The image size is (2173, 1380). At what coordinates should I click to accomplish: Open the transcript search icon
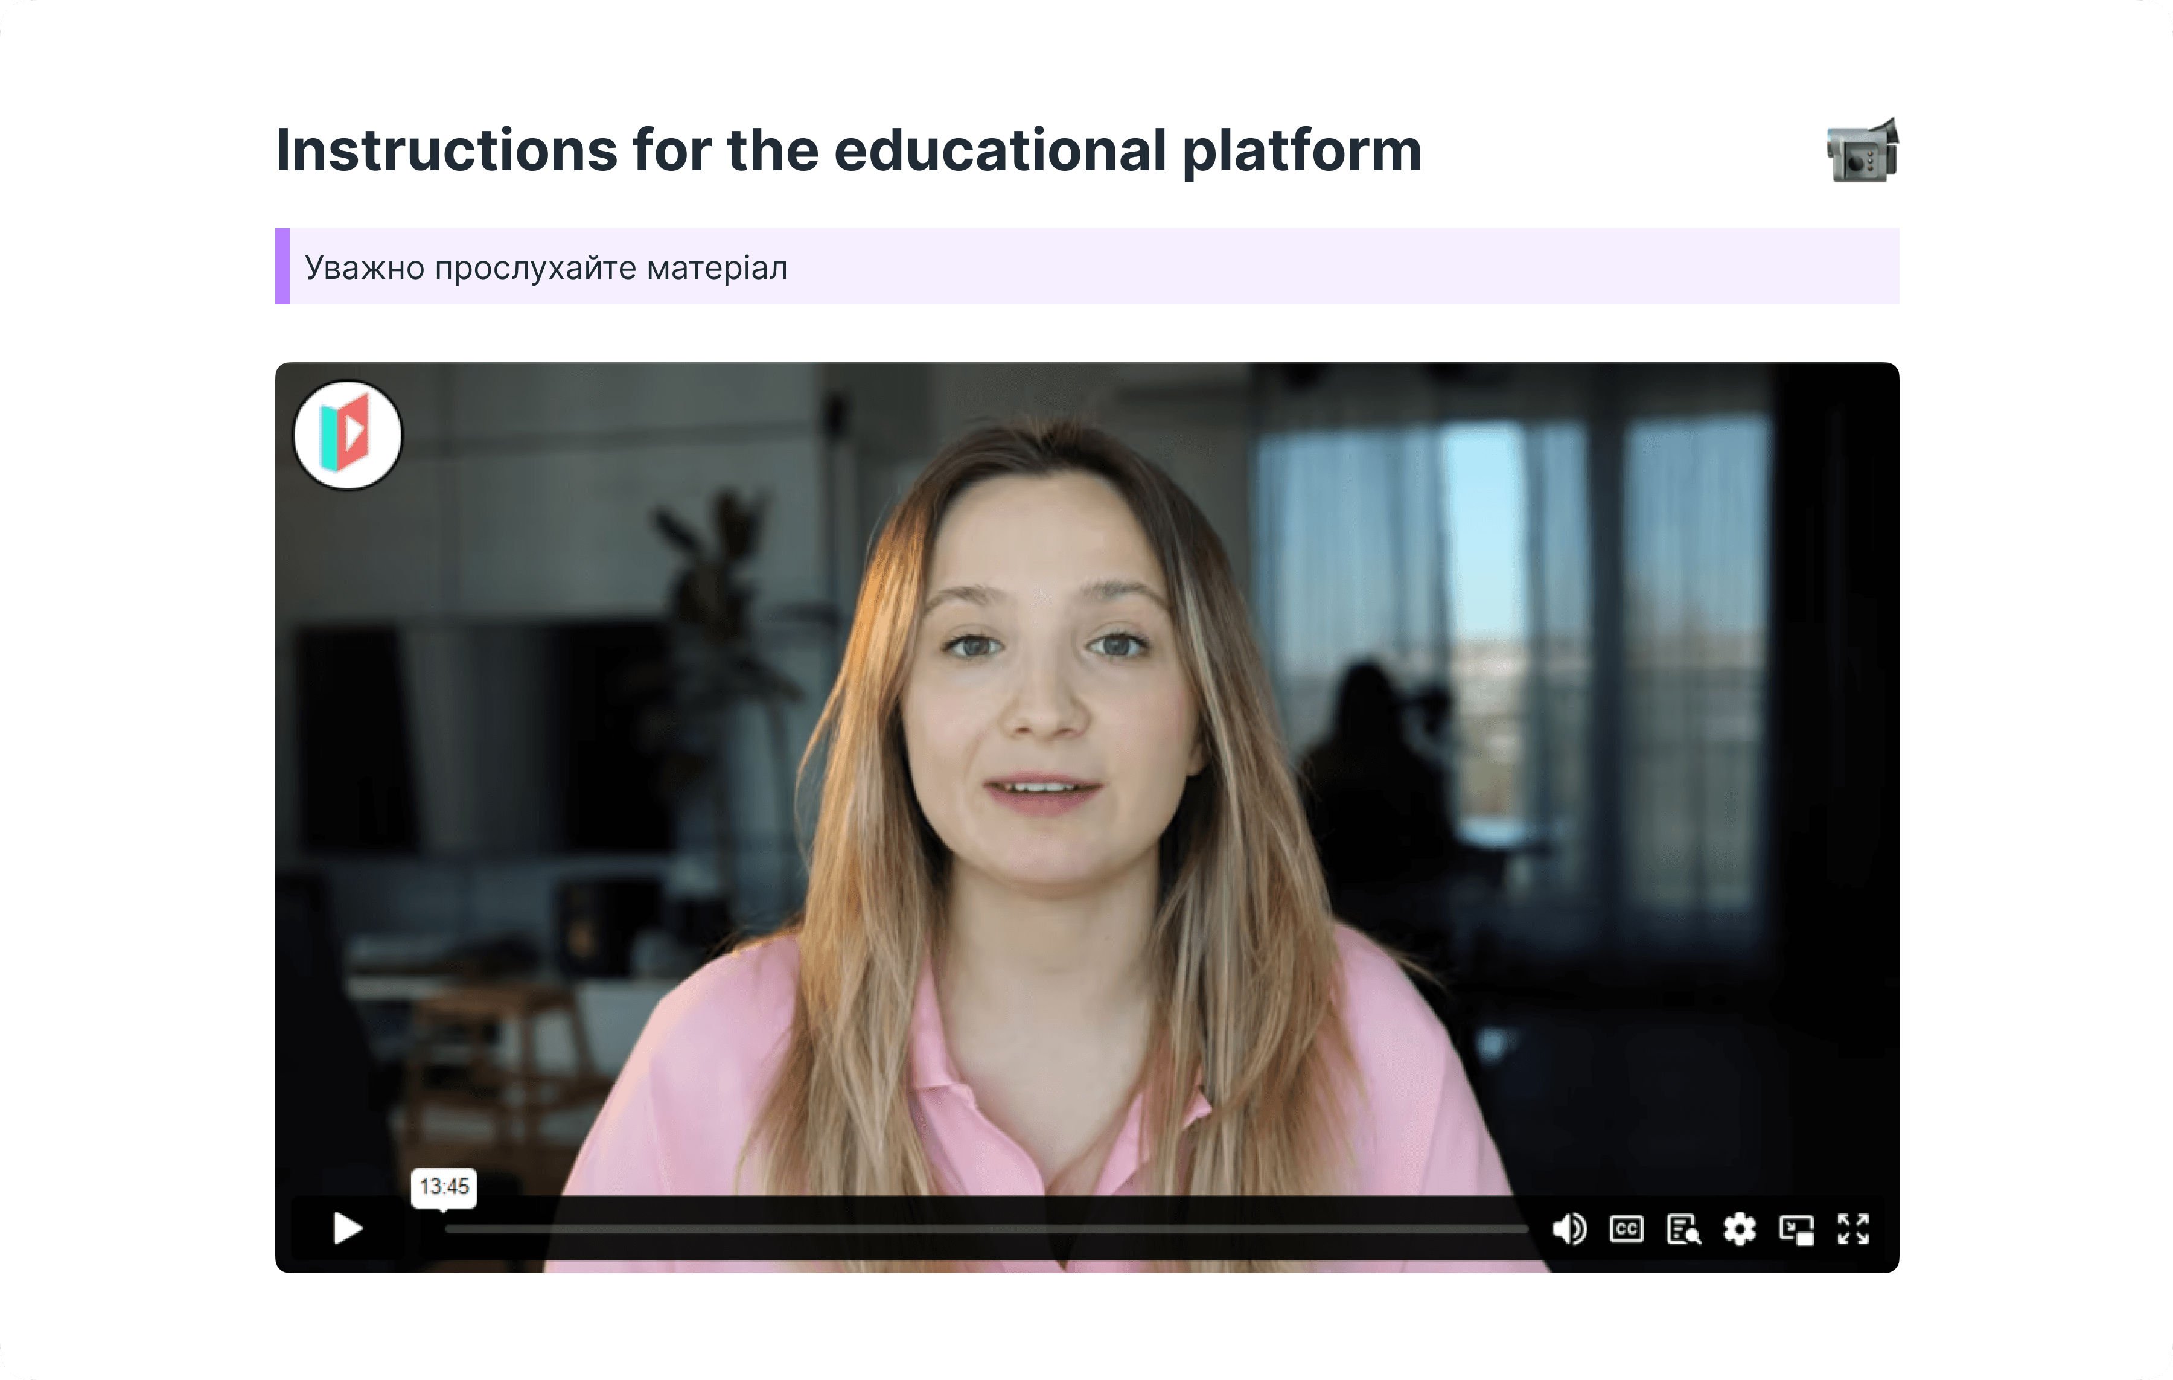pos(1683,1228)
